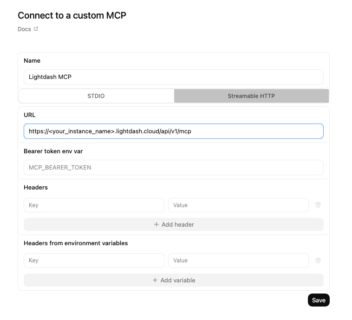The width and height of the screenshot is (352, 320).
Task: Click the external link icon beside Docs
Action: [x=36, y=29]
